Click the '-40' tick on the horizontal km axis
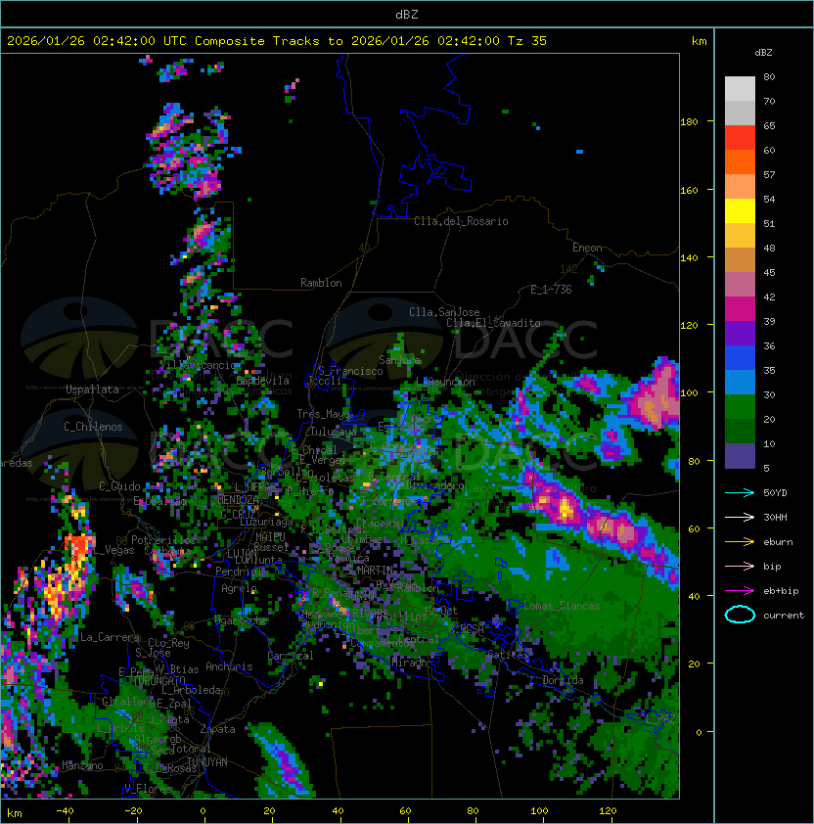Image resolution: width=814 pixels, height=824 pixels. pyautogui.click(x=66, y=811)
